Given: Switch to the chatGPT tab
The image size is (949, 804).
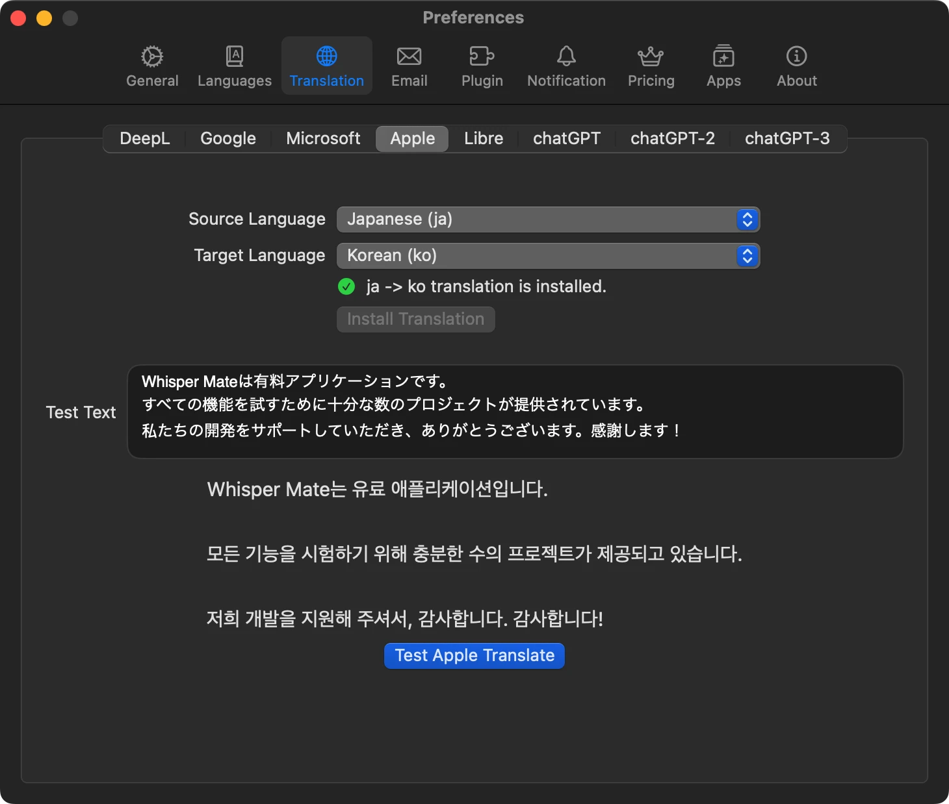Looking at the screenshot, I should (x=567, y=139).
